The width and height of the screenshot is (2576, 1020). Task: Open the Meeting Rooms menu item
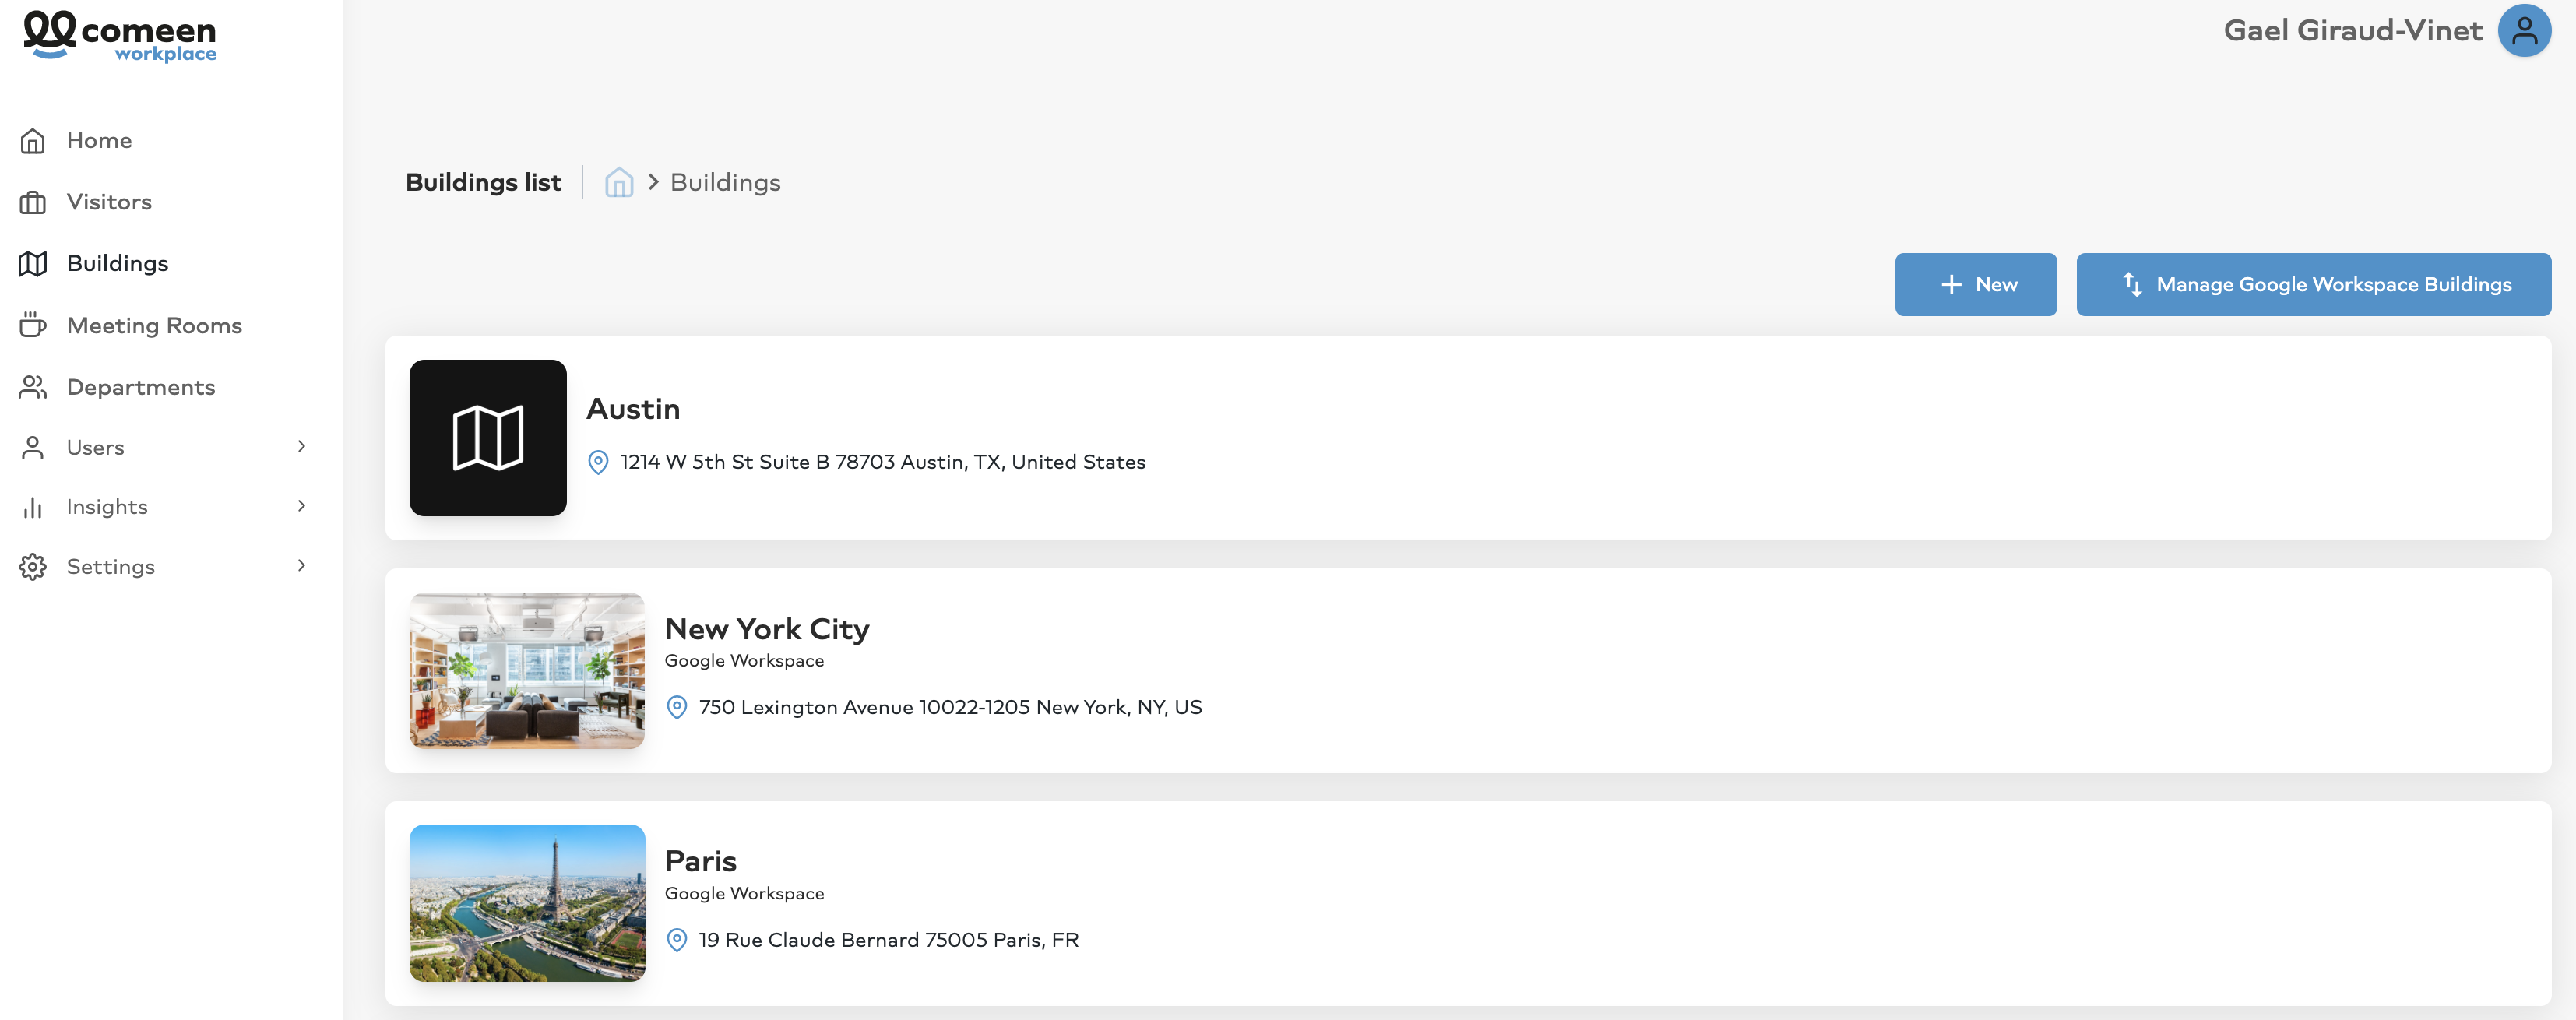[154, 326]
